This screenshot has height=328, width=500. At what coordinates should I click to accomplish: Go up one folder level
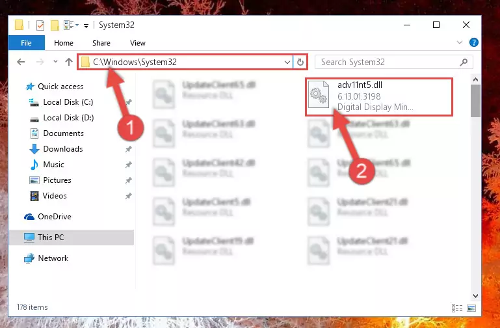[69, 62]
